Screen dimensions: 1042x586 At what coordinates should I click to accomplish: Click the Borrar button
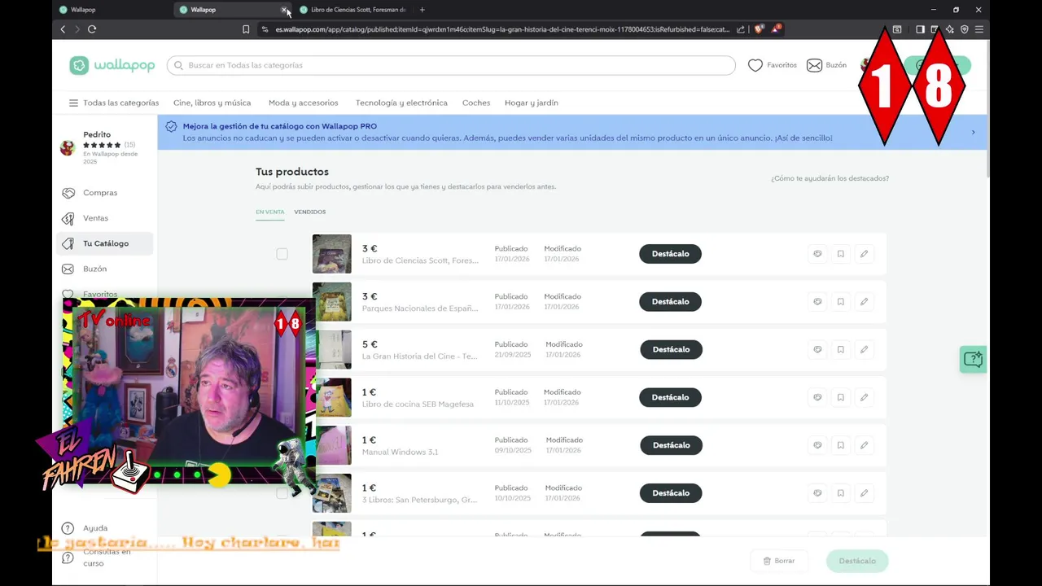[x=779, y=561]
